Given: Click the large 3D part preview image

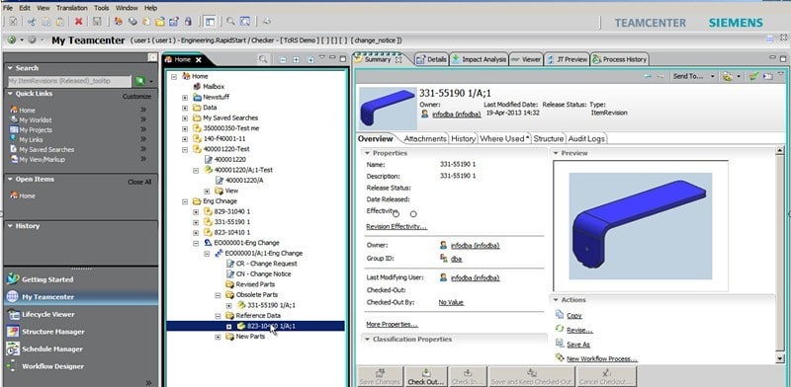Looking at the screenshot, I should coord(640,226).
